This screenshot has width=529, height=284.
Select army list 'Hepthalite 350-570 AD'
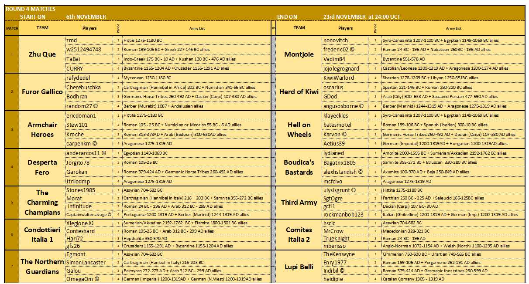tap(145, 239)
